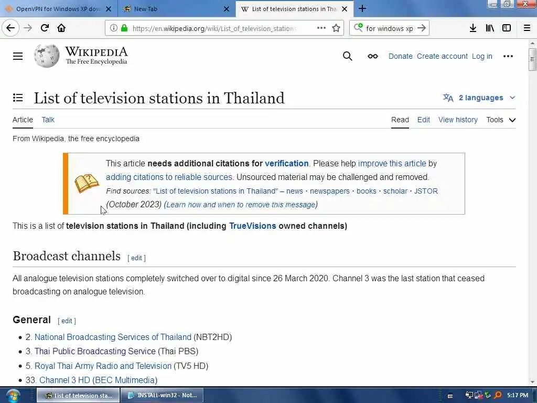This screenshot has height=403, width=537.
Task: Open the appearance glasses icon
Action: 373,56
